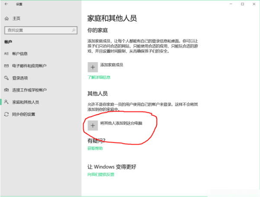Image resolution: width=260 pixels, height=197 pixels.
Task: Click the key icon for 登录选项
Action: [6, 78]
